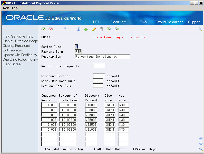Viewport: 204px width, 154px height.
Task: Open Due Date Rules Inquiry
Action: [x=20, y=59]
